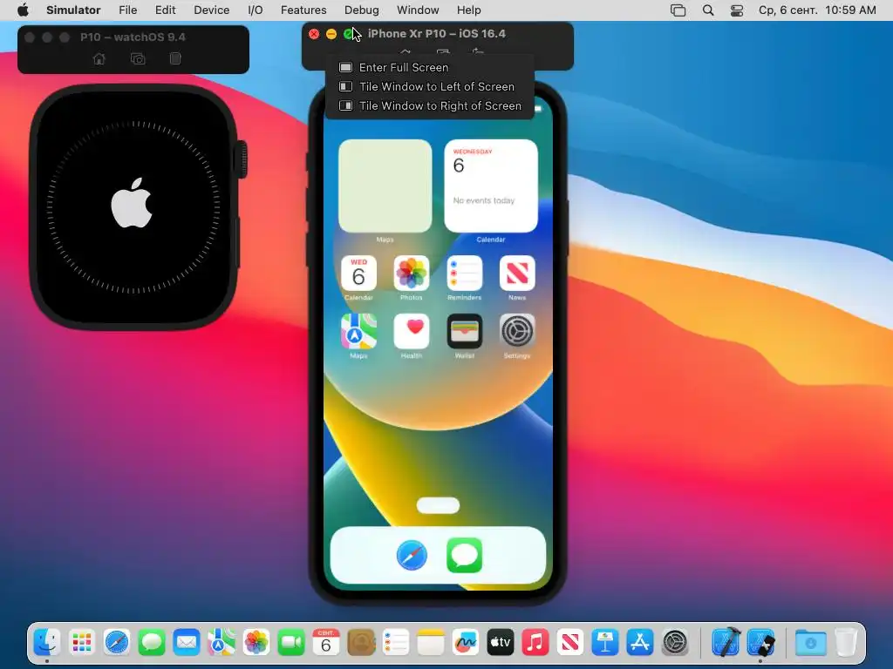Open the Apple menu
The height and width of the screenshot is (669, 893).
coord(23,10)
